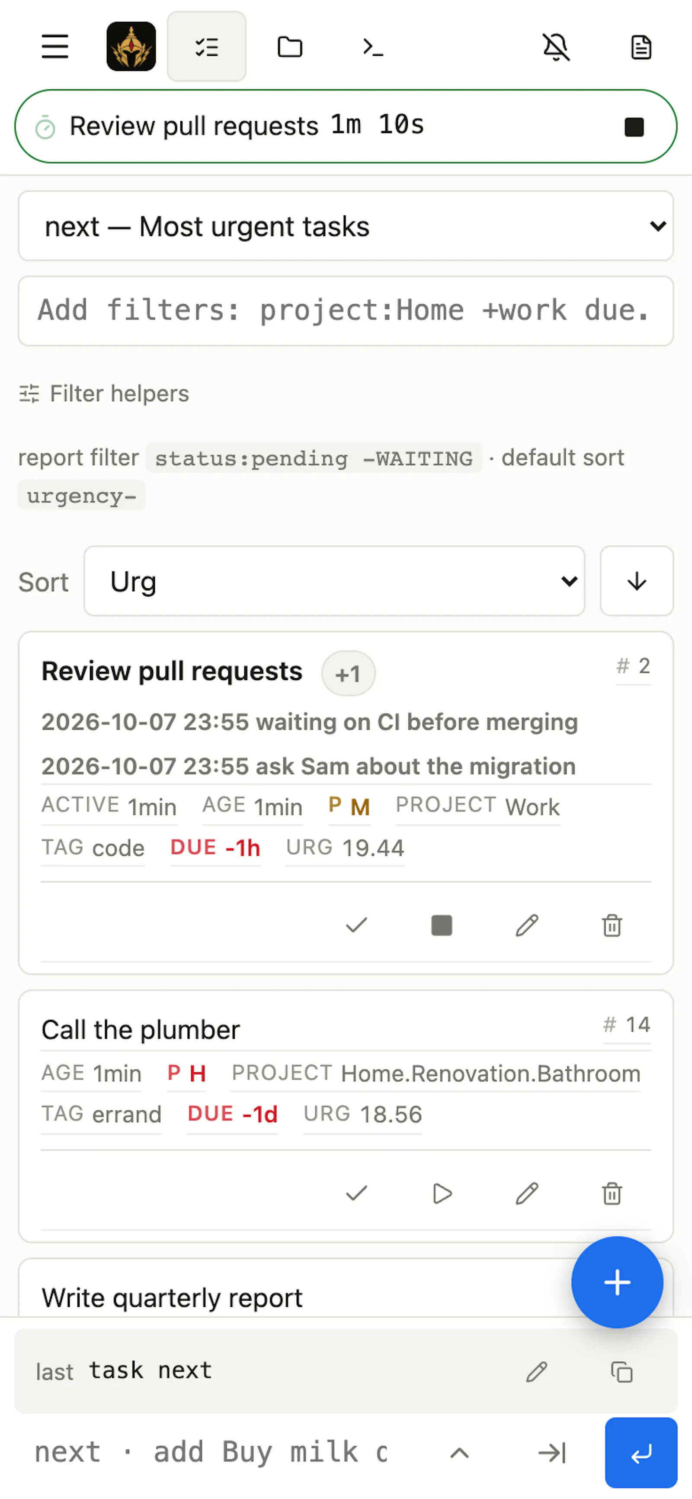Toggle the muted notifications bell
This screenshot has width=692, height=1499.
(x=556, y=47)
